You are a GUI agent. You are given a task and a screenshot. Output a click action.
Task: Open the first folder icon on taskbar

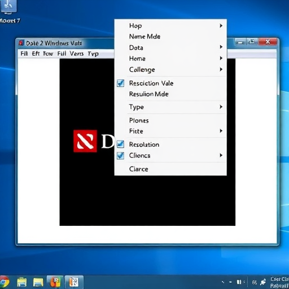pos(22,282)
